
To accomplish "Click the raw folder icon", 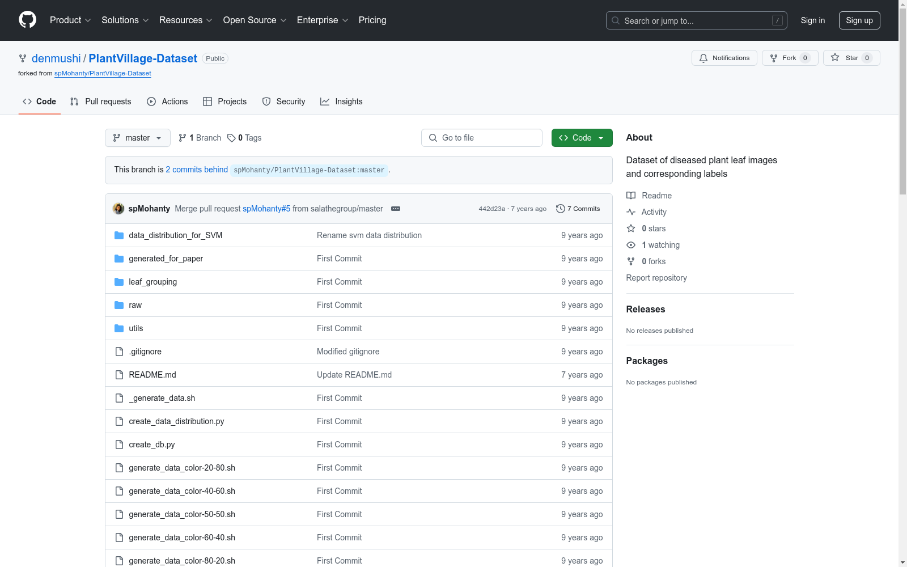I will [119, 305].
